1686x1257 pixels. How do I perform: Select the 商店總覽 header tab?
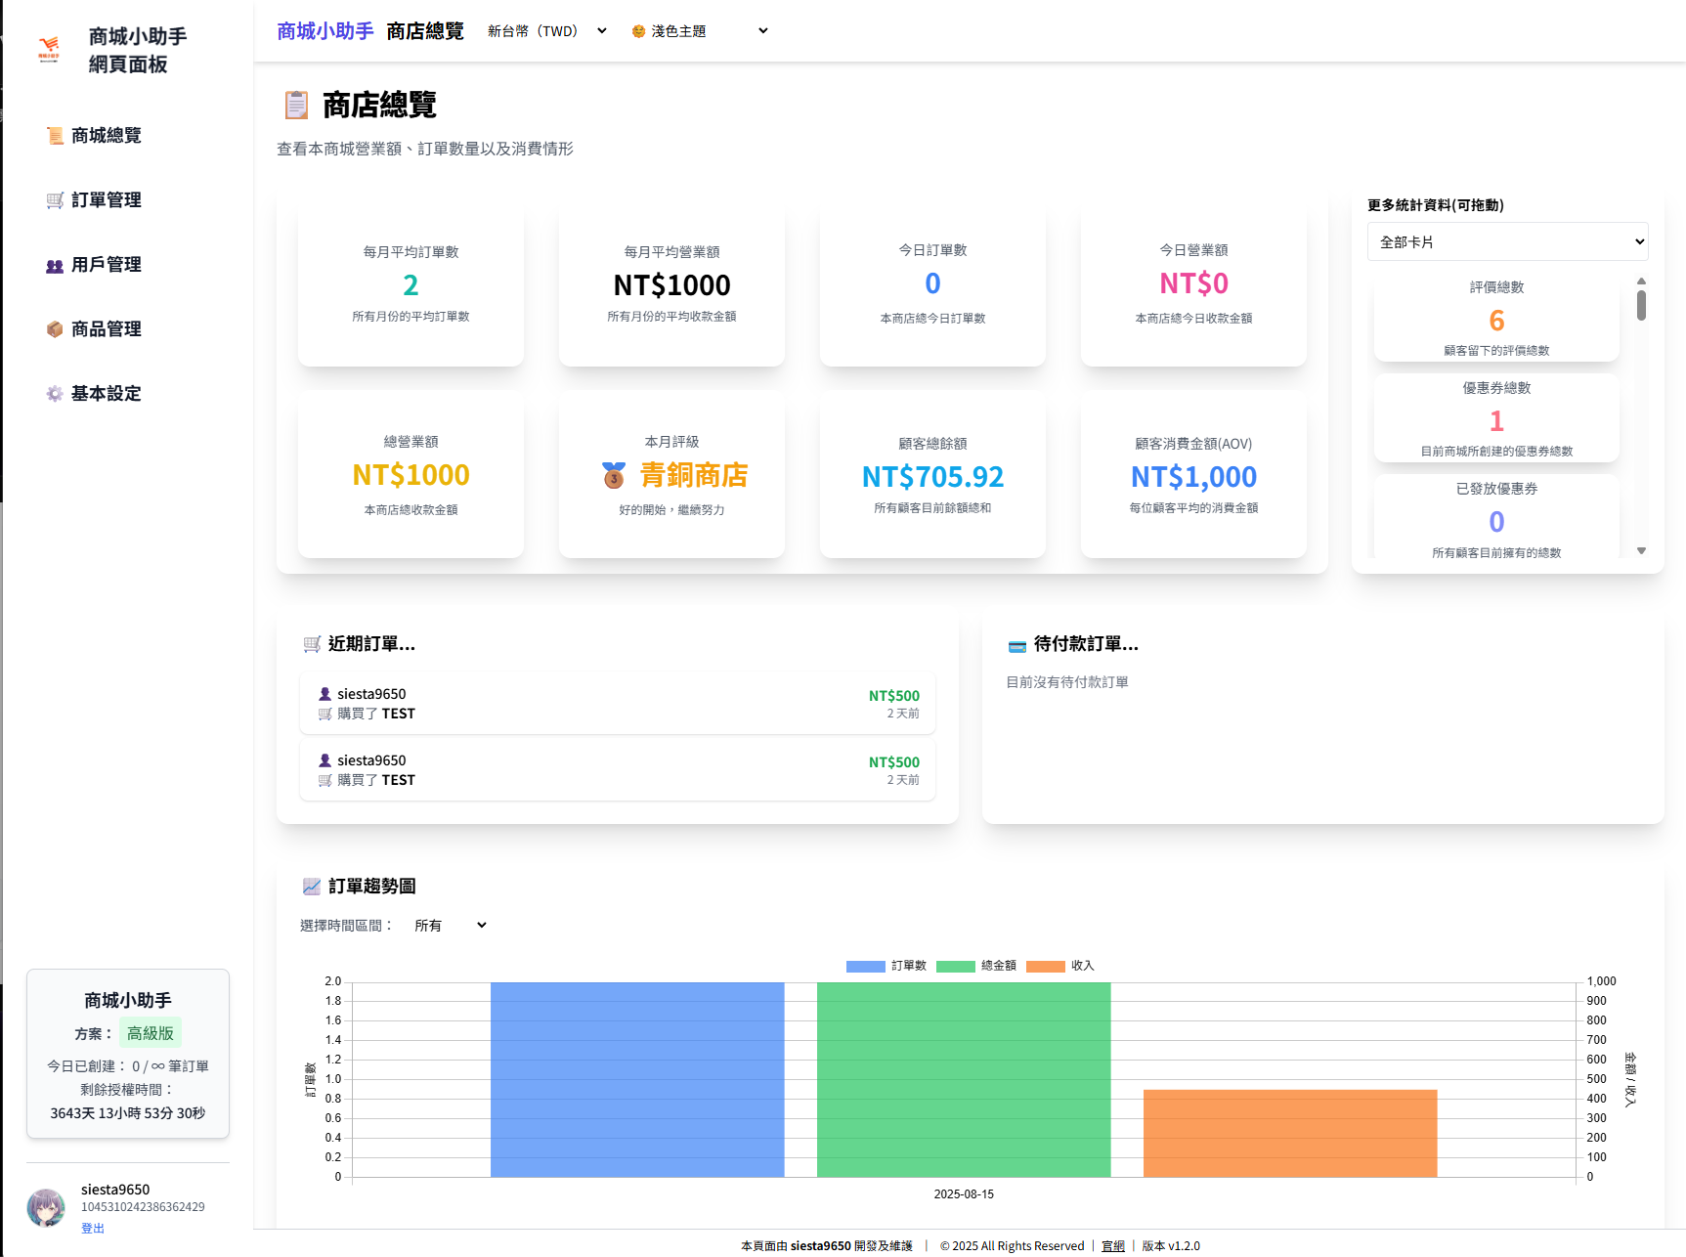424,30
